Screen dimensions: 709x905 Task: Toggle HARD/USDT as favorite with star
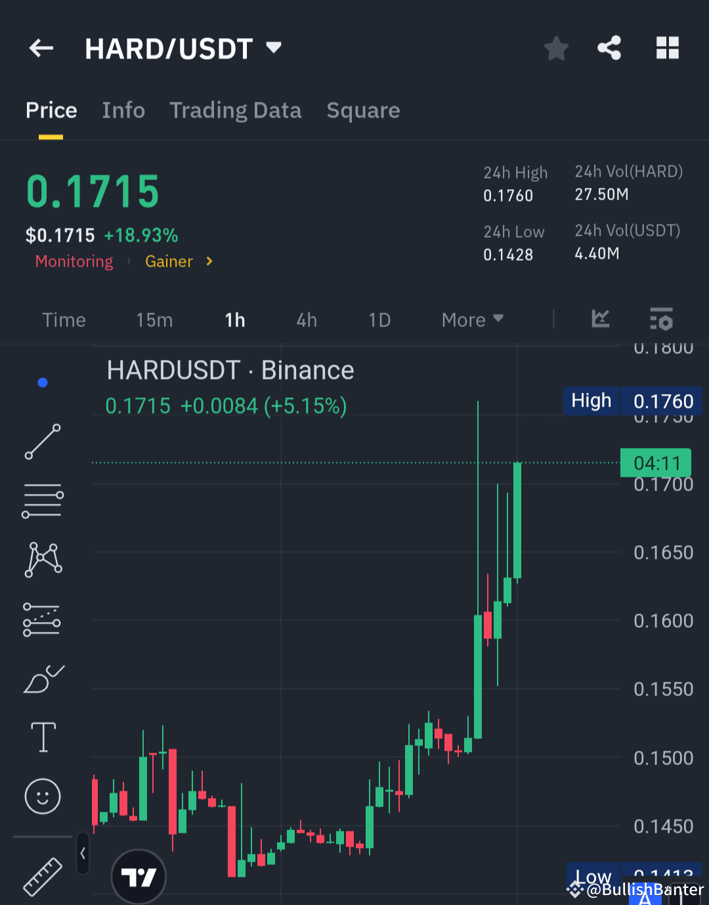(x=556, y=47)
